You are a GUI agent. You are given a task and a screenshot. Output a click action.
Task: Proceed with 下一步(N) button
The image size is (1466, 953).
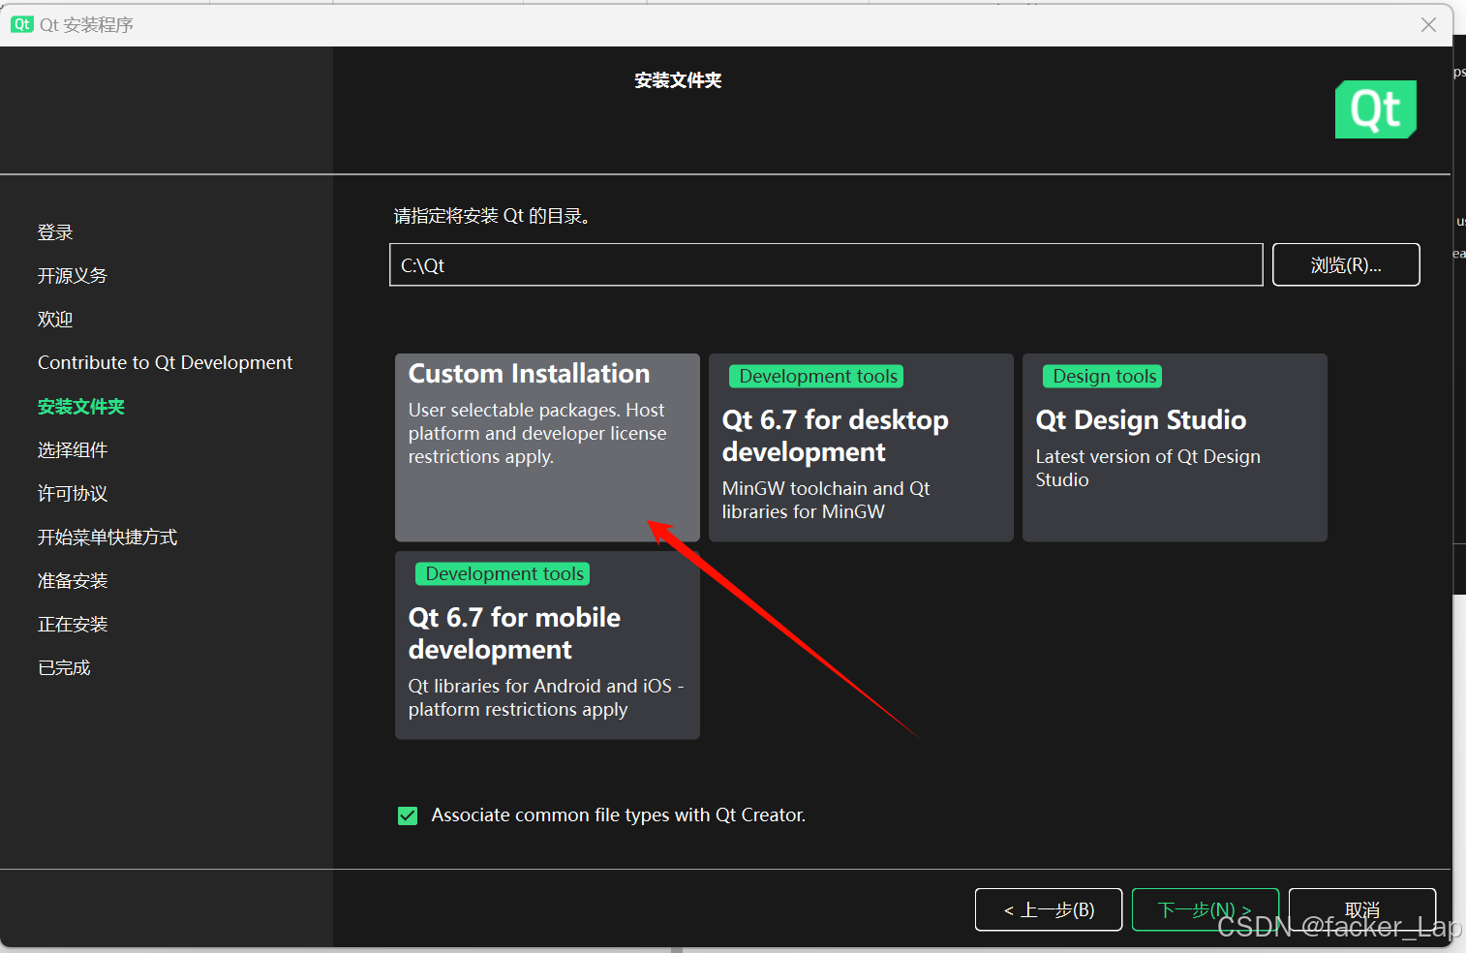click(x=1206, y=909)
